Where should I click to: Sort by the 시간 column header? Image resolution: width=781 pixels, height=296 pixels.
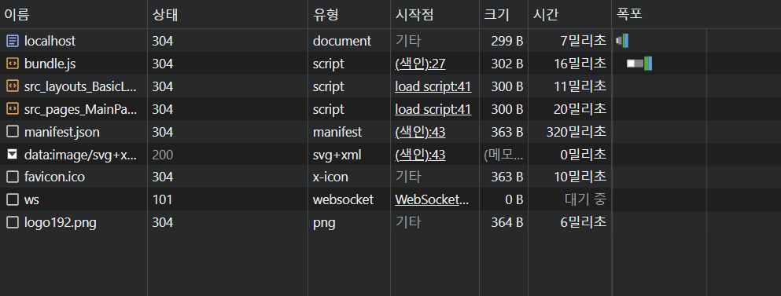click(x=569, y=14)
